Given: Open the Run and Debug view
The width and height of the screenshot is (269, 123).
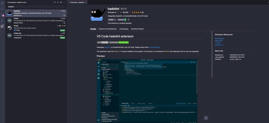Looking at the screenshot, I should click(x=2, y=20).
